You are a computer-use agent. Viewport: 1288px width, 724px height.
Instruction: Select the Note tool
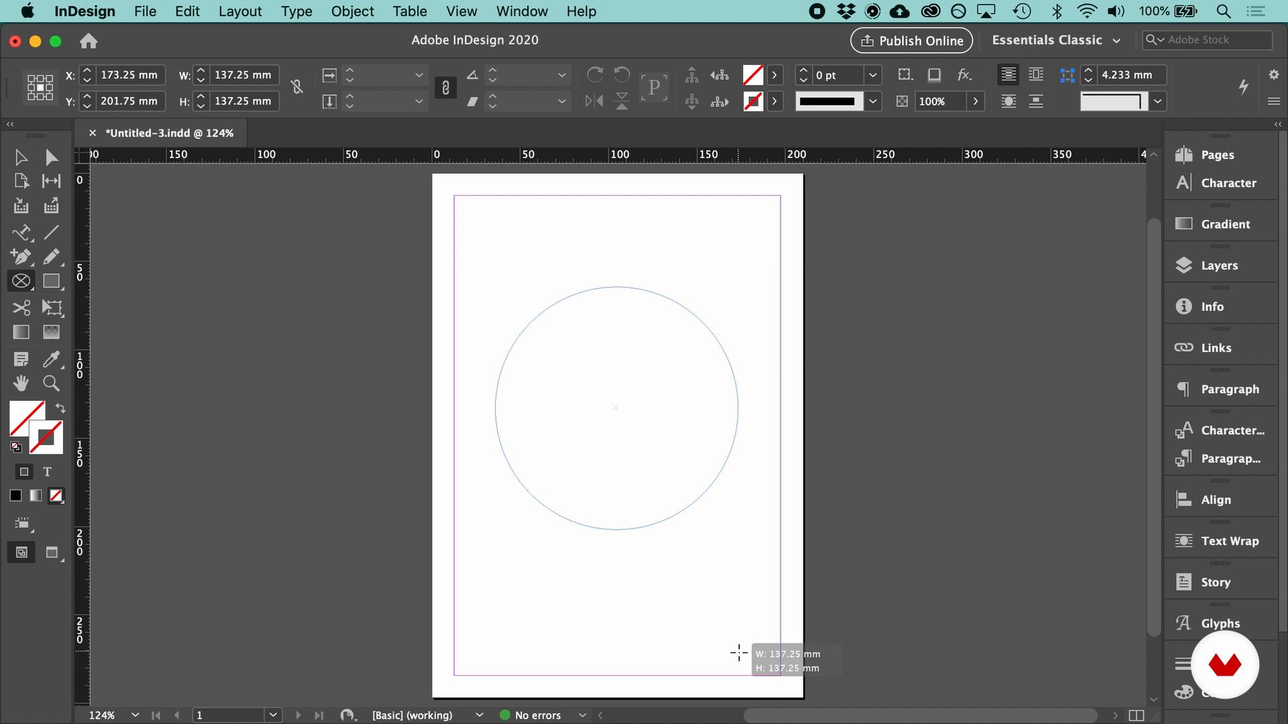21,359
